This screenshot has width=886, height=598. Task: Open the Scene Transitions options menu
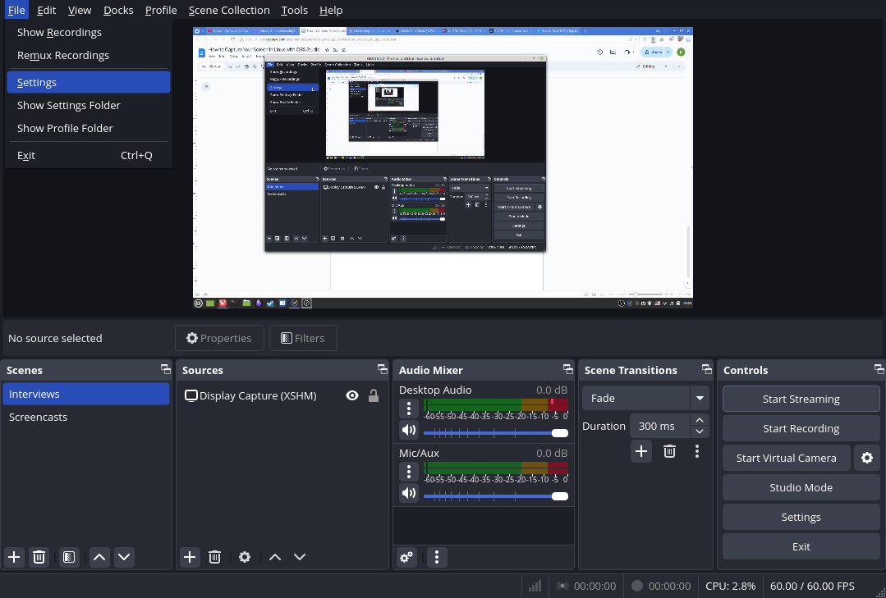(697, 451)
